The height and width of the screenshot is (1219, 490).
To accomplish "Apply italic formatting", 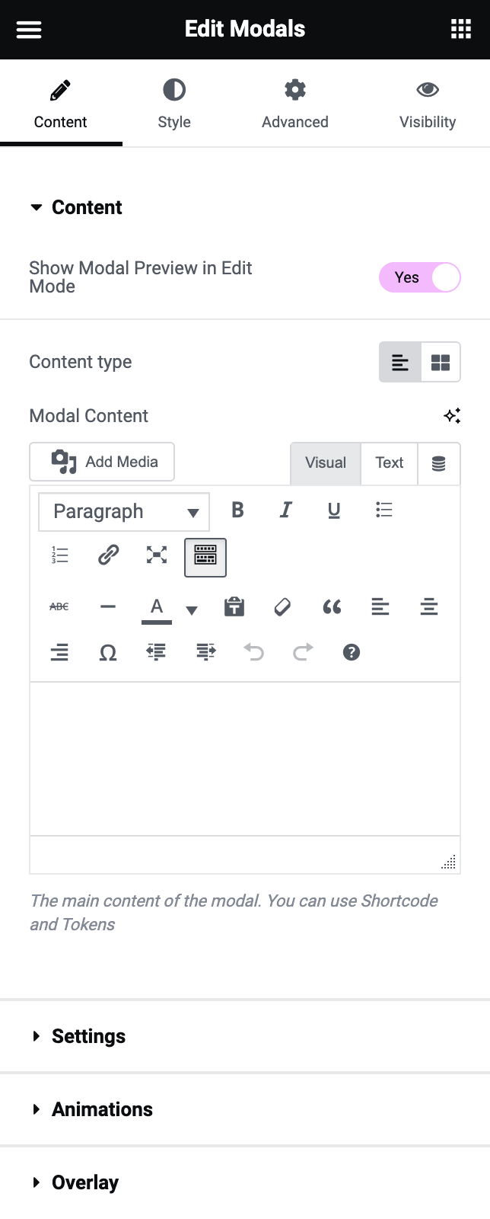I will (x=285, y=510).
